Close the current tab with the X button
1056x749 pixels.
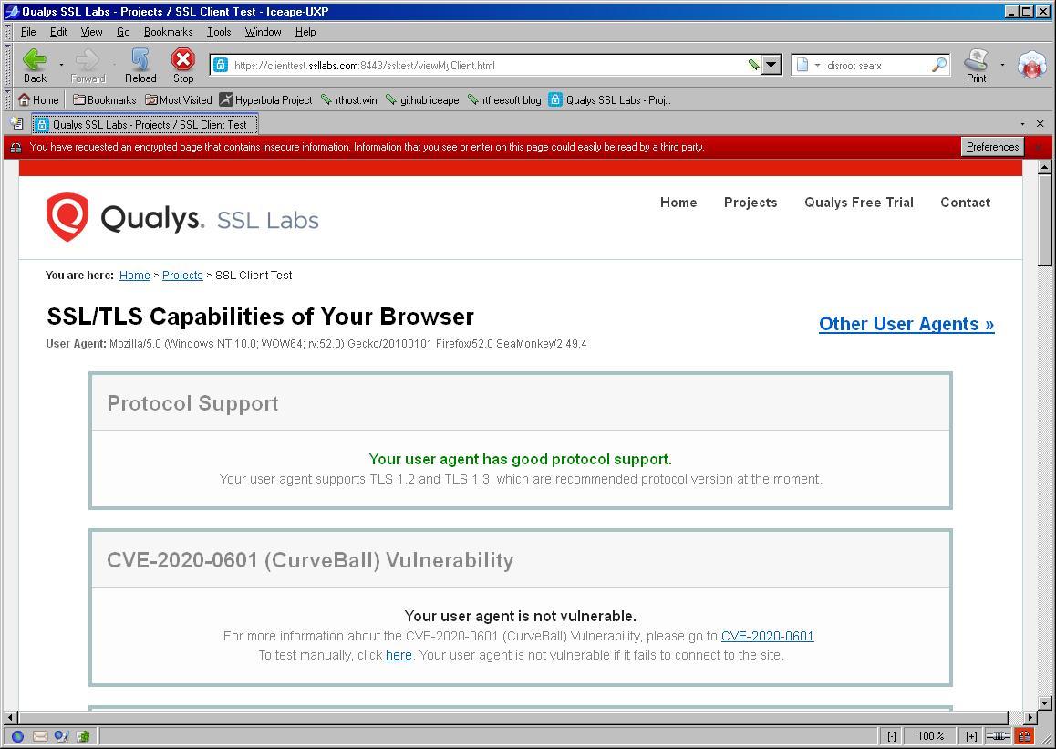click(1040, 124)
